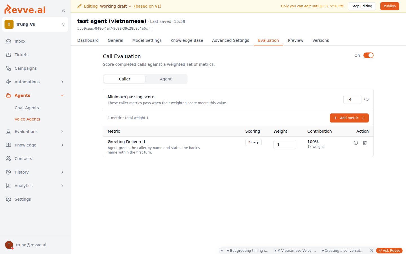This screenshot has width=406, height=254.
Task: Click minimum passing score input field
Action: [x=352, y=99]
